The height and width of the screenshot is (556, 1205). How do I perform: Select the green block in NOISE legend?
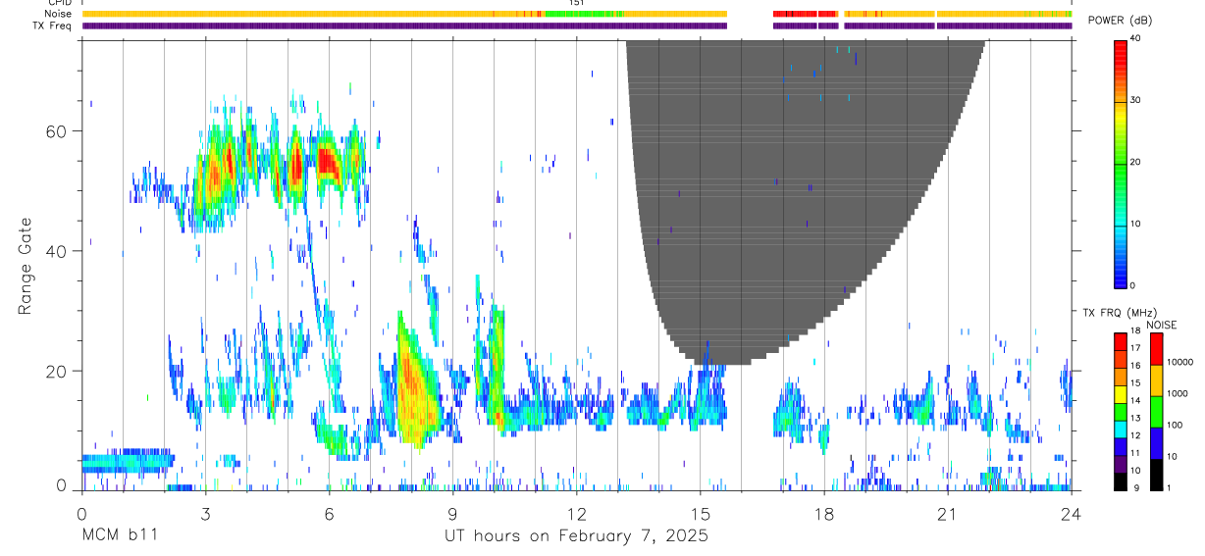point(1157,412)
